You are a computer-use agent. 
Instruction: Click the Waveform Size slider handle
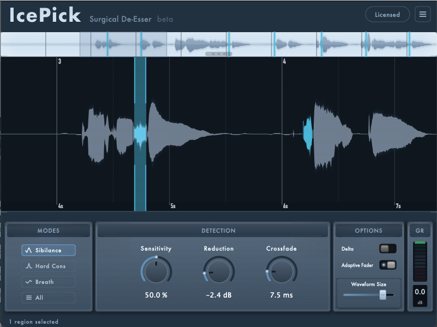coord(383,296)
